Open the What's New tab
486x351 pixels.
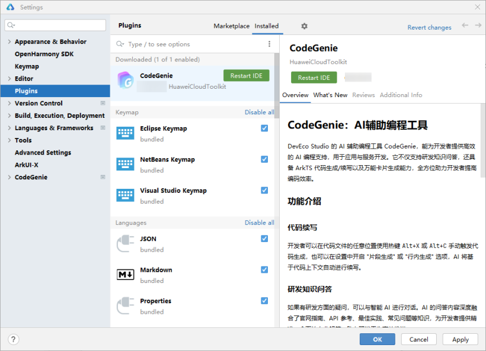(330, 94)
